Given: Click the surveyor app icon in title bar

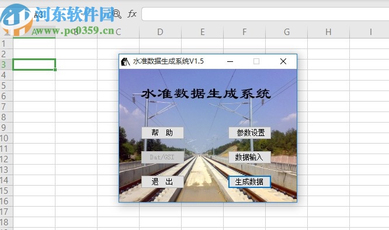Looking at the screenshot, I should click(126, 61).
